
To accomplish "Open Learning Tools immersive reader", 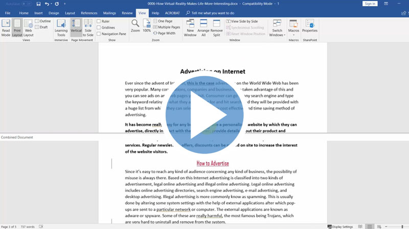I will click(x=61, y=28).
